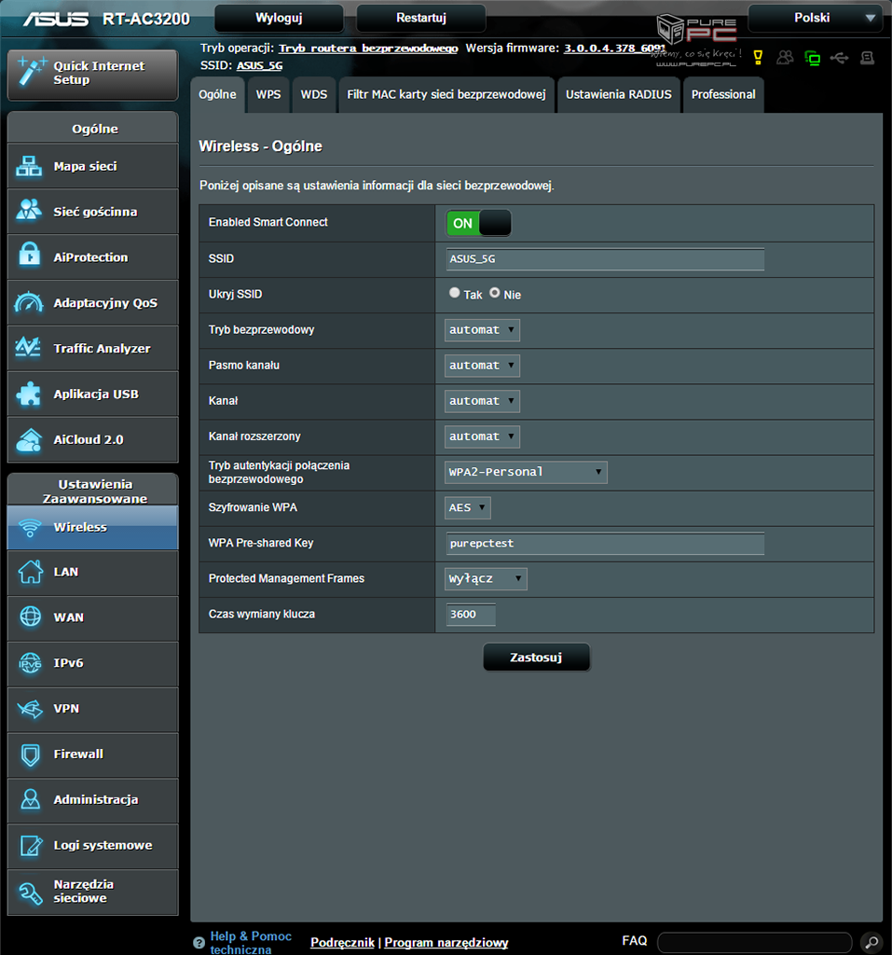Viewport: 892px width, 955px height.
Task: Switch to the WDS tab
Action: click(x=314, y=94)
